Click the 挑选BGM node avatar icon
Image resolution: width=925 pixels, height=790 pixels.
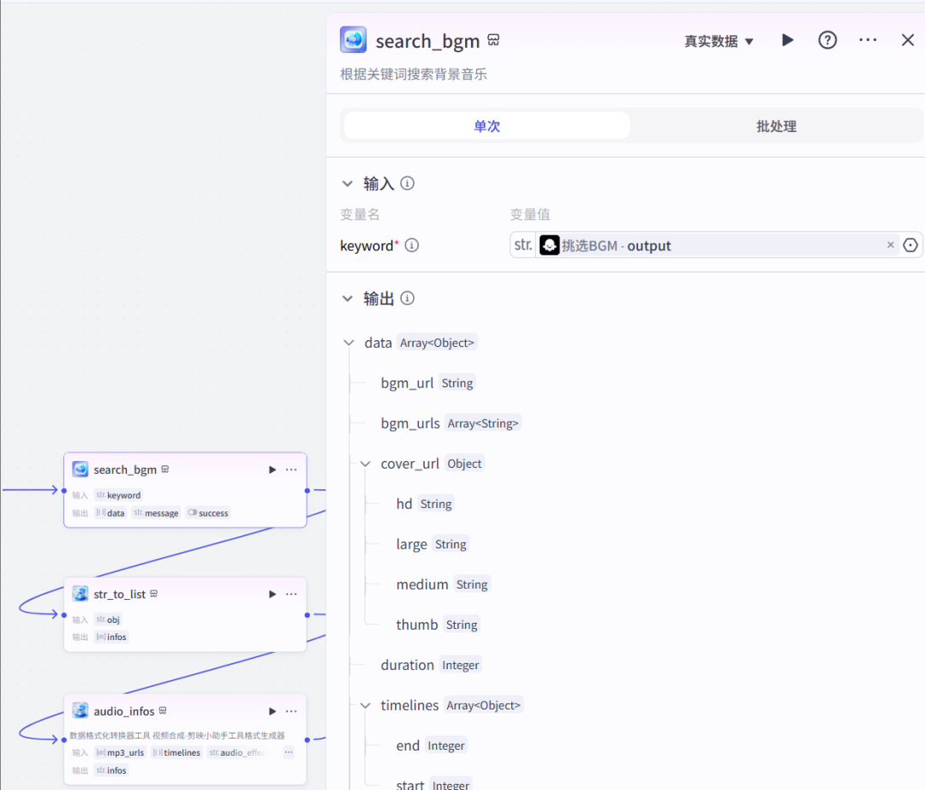click(x=549, y=245)
